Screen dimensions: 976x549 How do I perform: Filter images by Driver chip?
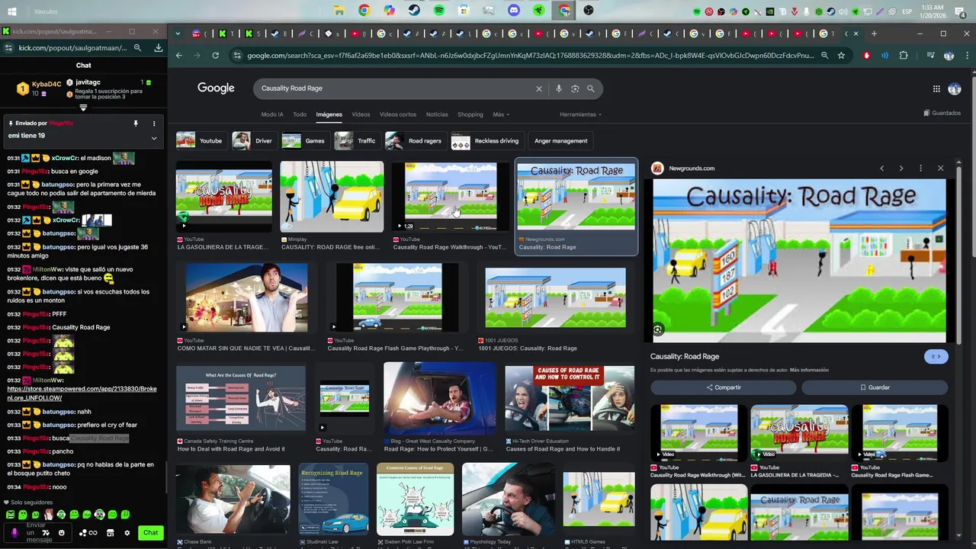(253, 141)
